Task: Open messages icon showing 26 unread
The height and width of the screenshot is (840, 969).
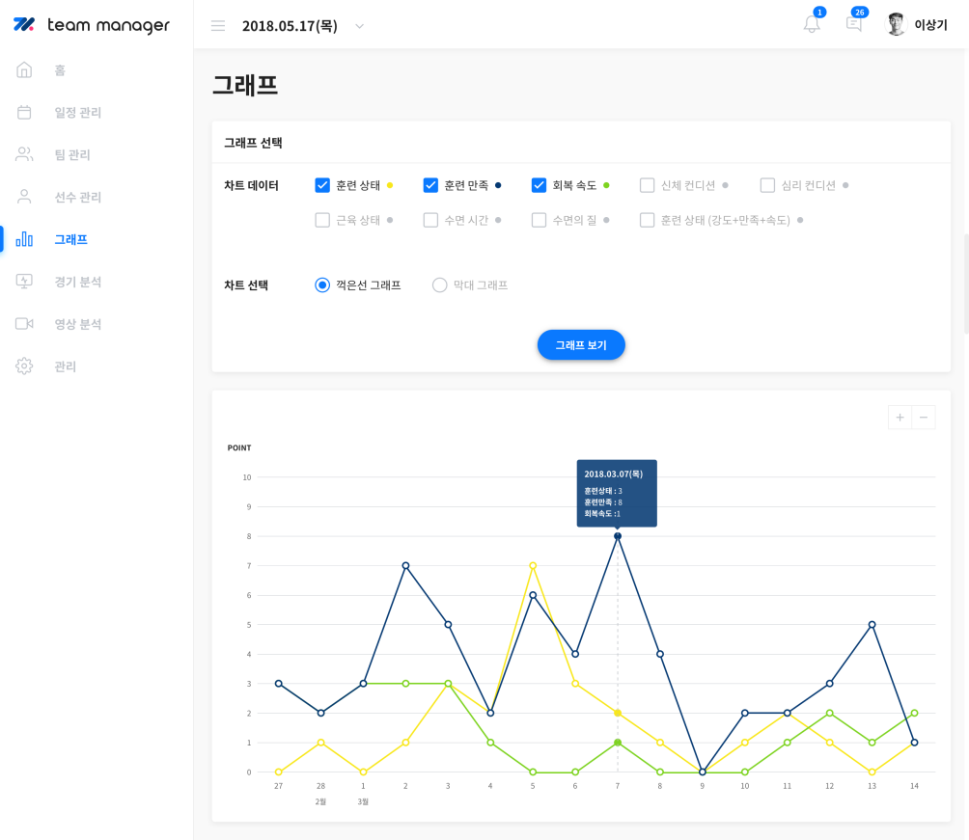Action: (x=853, y=27)
